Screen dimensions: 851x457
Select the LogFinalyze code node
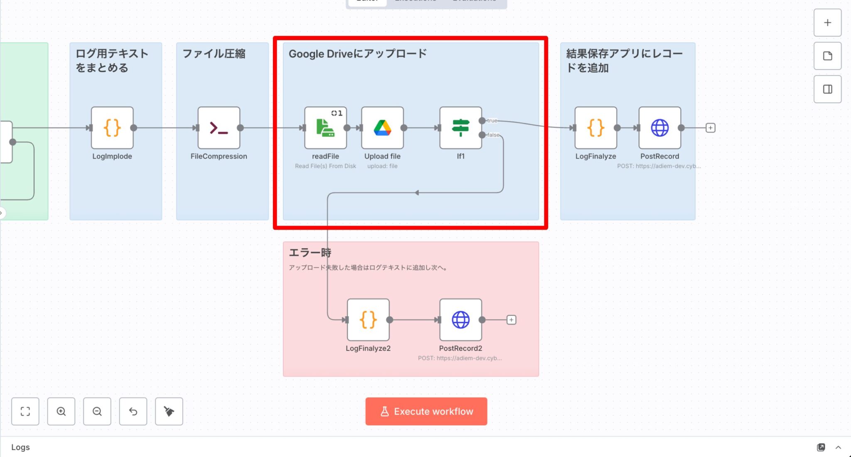point(595,128)
